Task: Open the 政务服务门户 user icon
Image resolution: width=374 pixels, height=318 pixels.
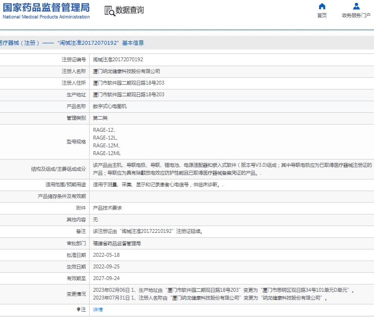Action: [x=356, y=6]
